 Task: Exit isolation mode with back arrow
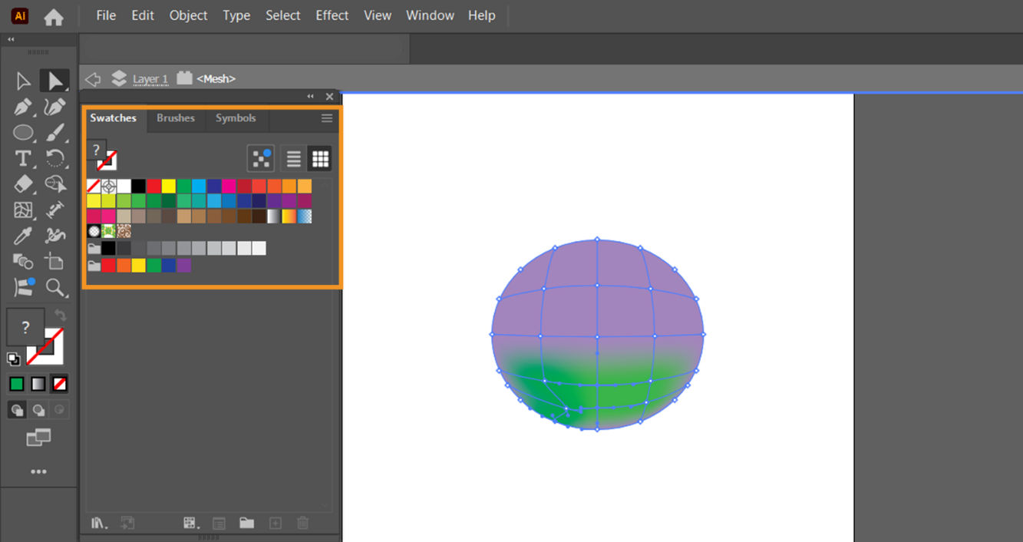(x=93, y=78)
